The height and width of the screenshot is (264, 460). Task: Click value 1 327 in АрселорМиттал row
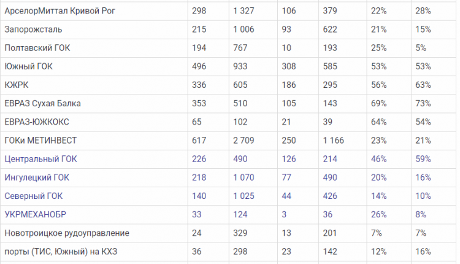[x=243, y=11]
